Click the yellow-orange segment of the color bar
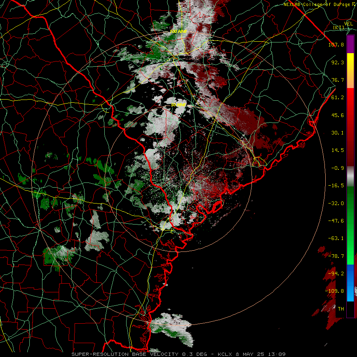 [350, 71]
